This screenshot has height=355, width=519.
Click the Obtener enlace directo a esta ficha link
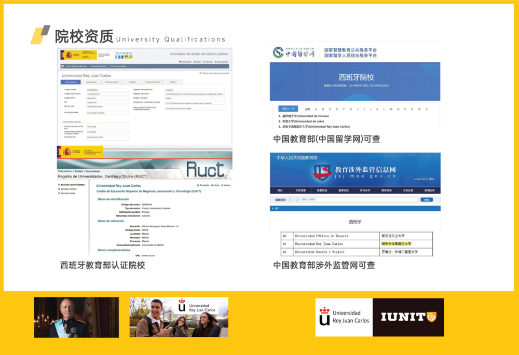click(x=214, y=73)
